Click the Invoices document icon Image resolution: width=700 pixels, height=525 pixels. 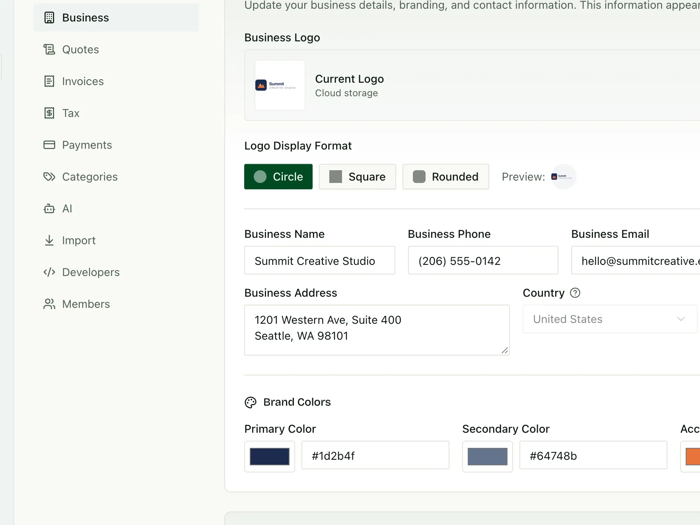(x=49, y=81)
